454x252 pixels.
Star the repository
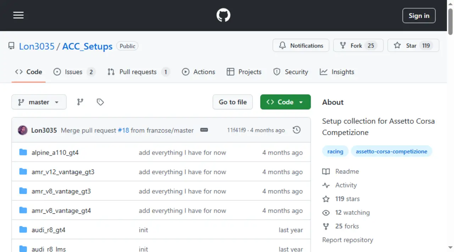(413, 45)
